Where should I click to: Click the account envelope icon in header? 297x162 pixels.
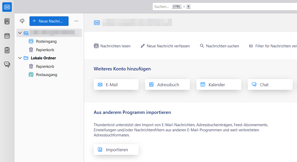pos(97,23)
